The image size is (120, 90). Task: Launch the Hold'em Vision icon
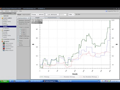click(x=4, y=47)
